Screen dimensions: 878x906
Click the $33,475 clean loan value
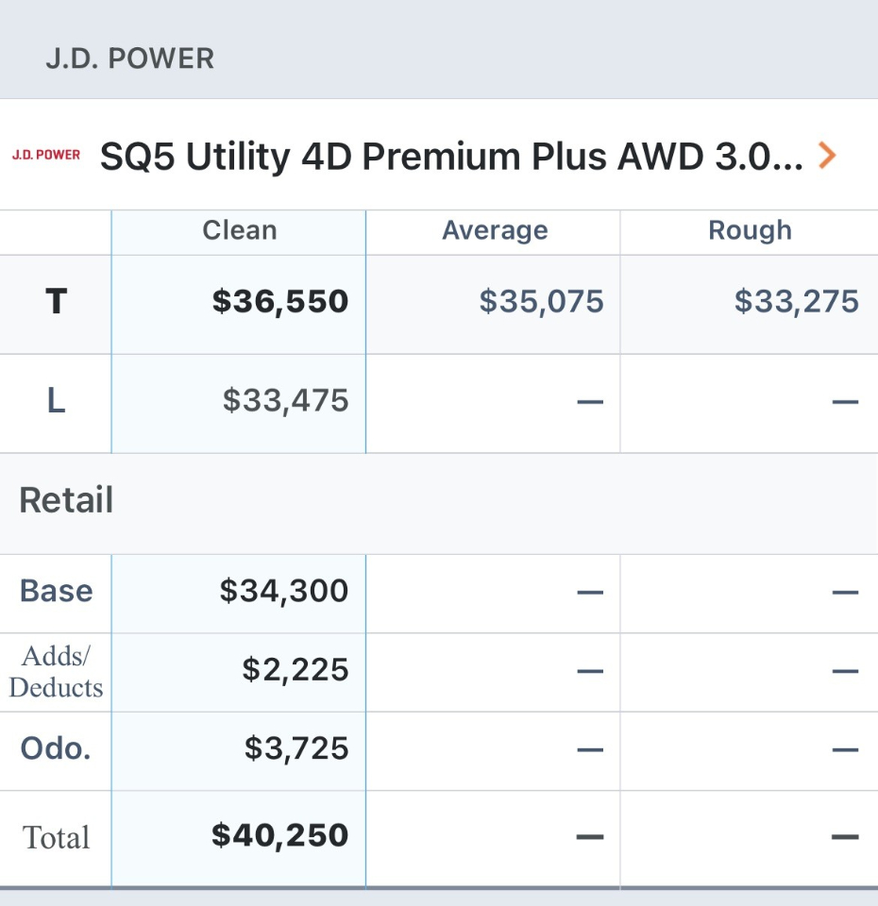[x=285, y=401]
